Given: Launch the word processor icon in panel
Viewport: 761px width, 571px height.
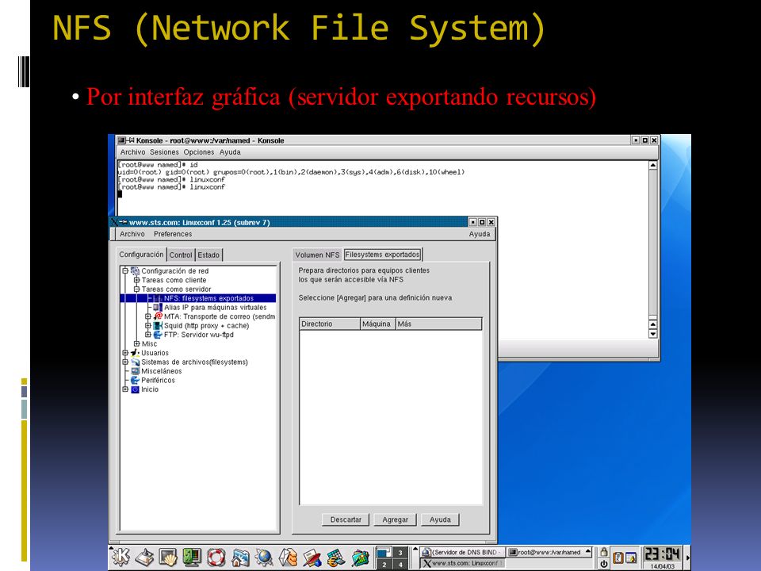Looking at the screenshot, I should [x=312, y=558].
